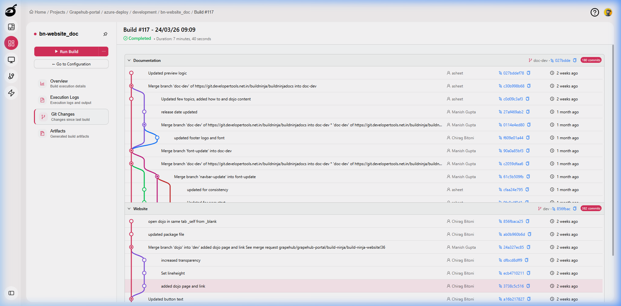Select the lightning bolt icon in sidebar
The width and height of the screenshot is (621, 306).
pos(11,93)
